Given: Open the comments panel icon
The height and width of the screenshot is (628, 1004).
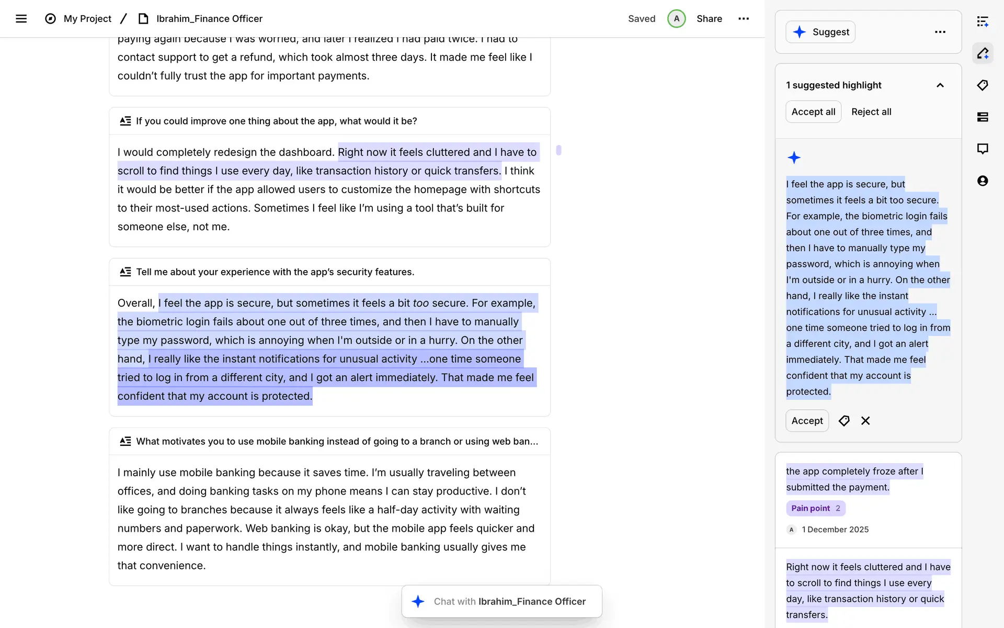Looking at the screenshot, I should point(983,149).
